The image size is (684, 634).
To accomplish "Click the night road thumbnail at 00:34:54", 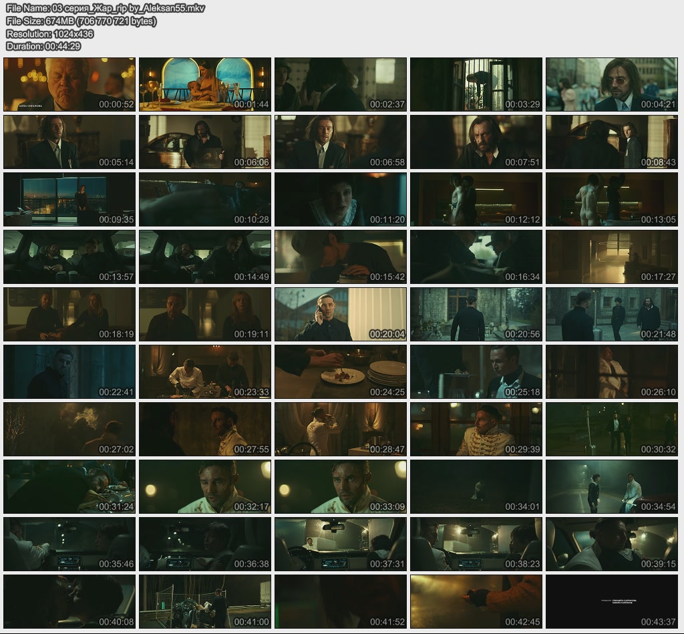I will coord(611,486).
